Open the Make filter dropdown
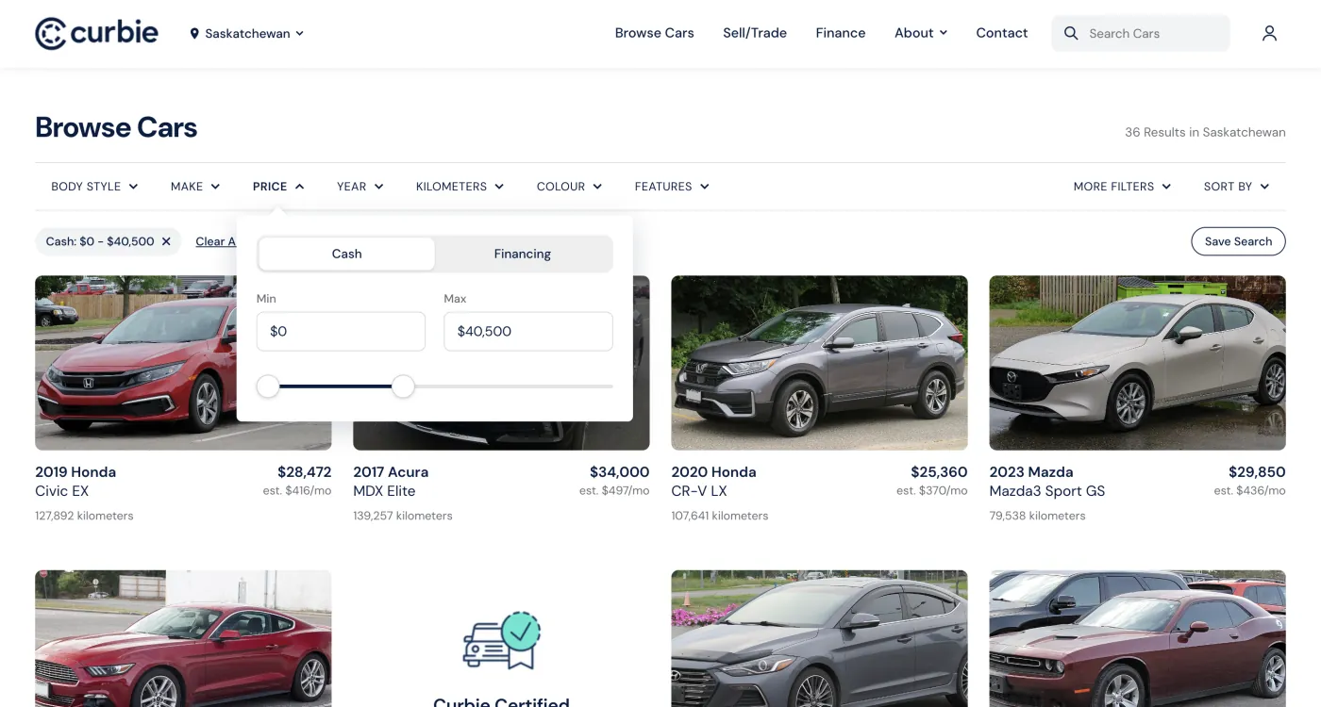 195,187
